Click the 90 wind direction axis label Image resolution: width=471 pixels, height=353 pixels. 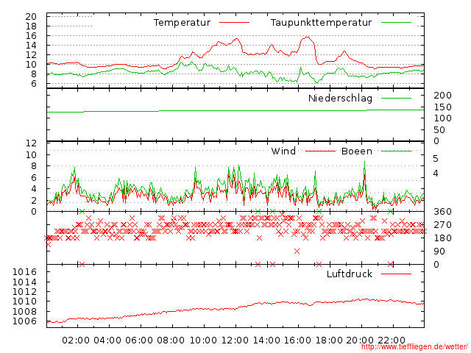tap(439, 252)
